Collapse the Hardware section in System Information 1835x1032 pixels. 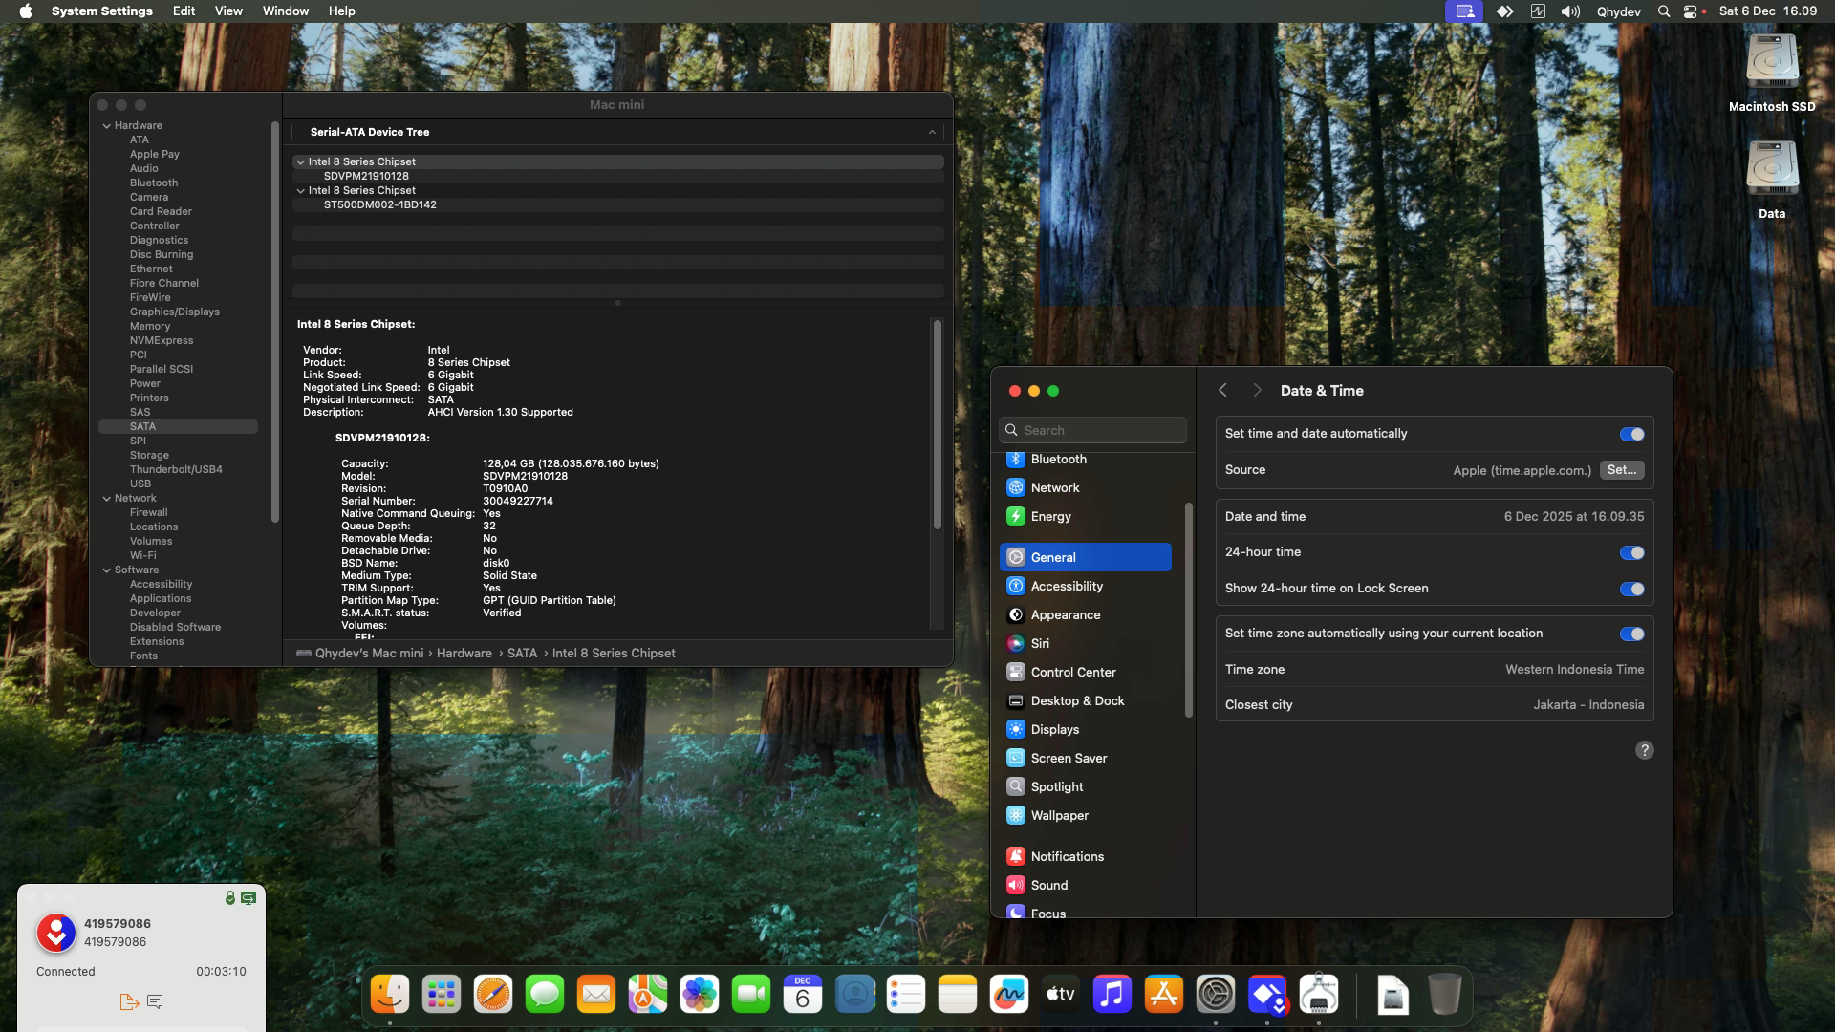coord(106,125)
